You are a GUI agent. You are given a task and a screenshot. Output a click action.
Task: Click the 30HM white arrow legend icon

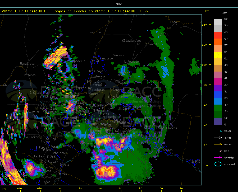click(218, 138)
